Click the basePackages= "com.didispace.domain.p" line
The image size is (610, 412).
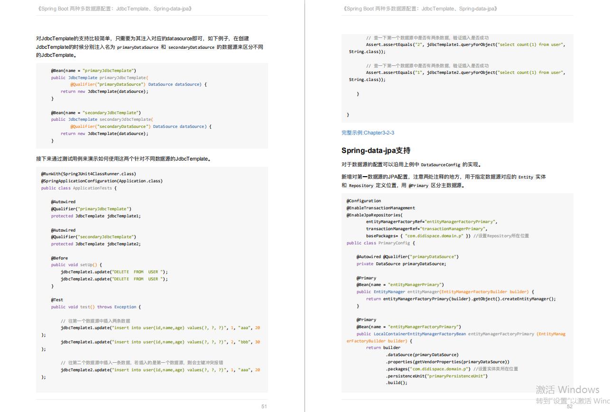point(447,236)
